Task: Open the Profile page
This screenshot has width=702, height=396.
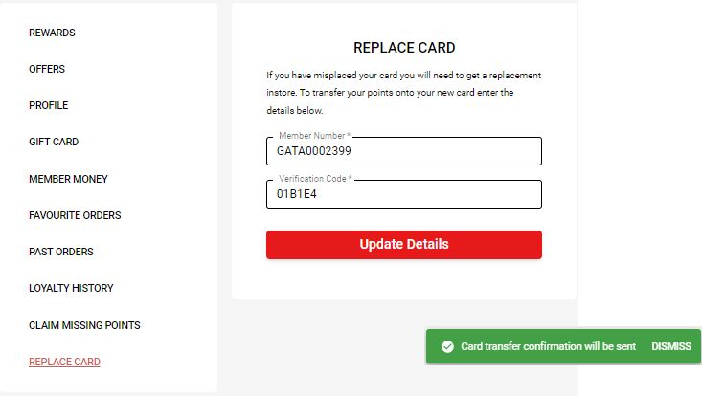Action: 48,105
